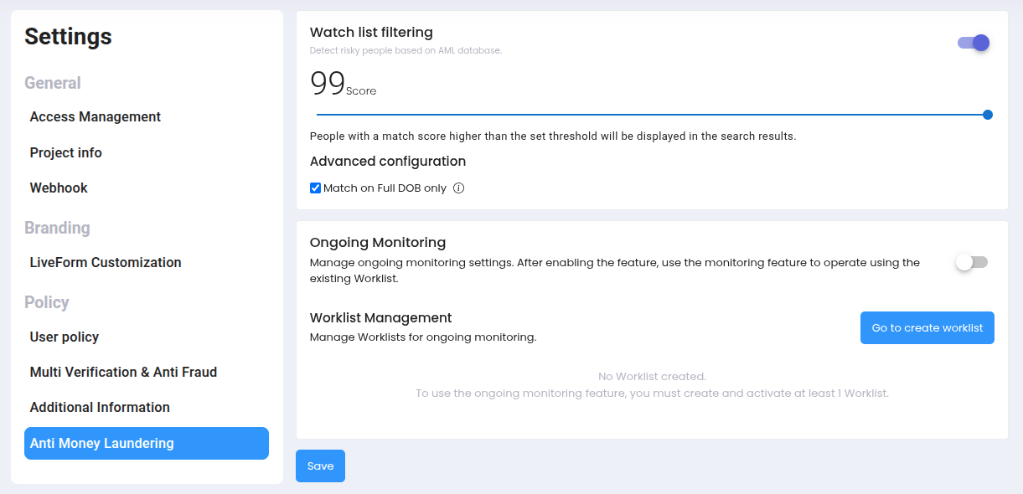The height and width of the screenshot is (494, 1023).
Task: Click the info icon beside Match on Full DOB only
Action: click(457, 188)
